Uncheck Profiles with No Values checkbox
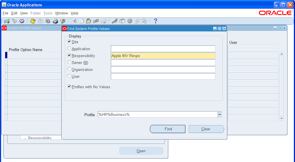 pos(69,86)
